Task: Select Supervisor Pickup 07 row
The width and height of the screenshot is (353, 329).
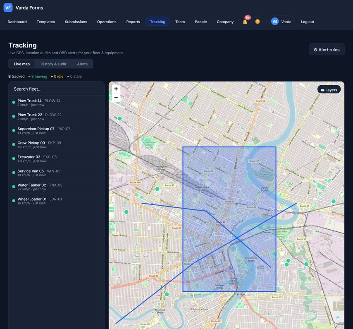Action: tap(57, 131)
